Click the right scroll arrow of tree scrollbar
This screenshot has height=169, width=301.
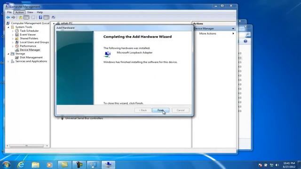click(47, 146)
